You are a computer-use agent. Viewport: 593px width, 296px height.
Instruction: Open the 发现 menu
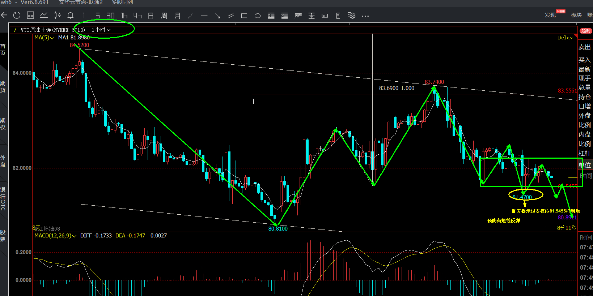click(550, 15)
